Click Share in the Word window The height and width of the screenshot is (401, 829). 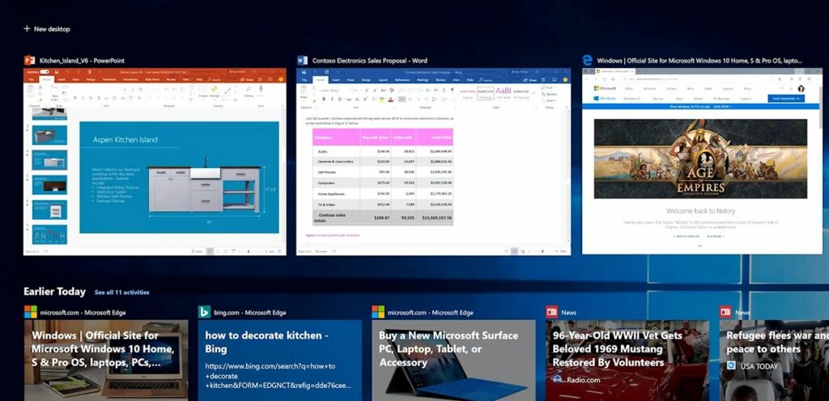click(x=529, y=80)
